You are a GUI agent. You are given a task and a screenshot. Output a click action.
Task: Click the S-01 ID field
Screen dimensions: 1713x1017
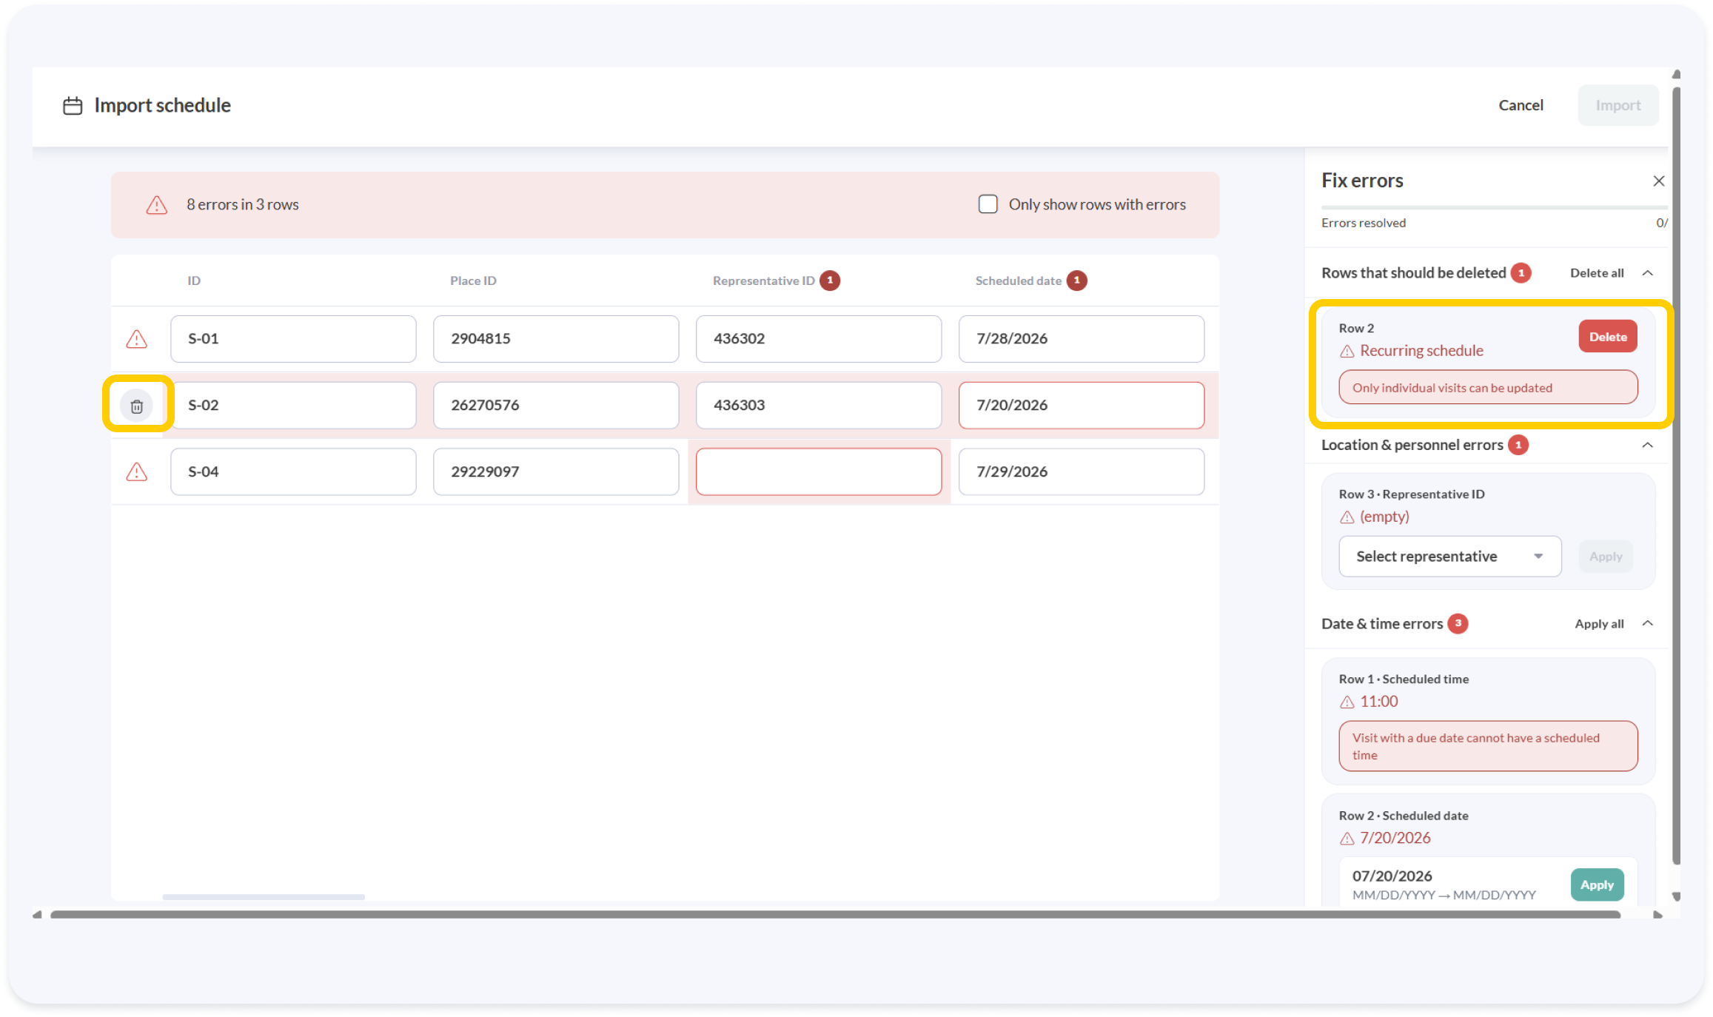[x=293, y=339]
